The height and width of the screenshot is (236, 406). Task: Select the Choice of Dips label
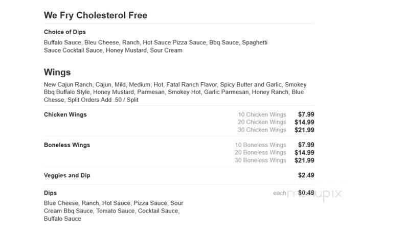(x=65, y=32)
